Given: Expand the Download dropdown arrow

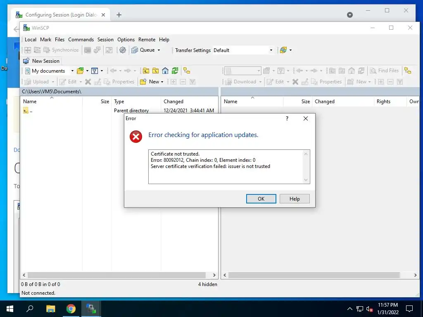Looking at the screenshot, I should [260, 82].
